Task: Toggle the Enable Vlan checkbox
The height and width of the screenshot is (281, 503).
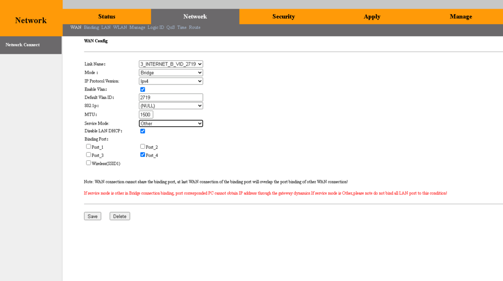Action: 142,89
